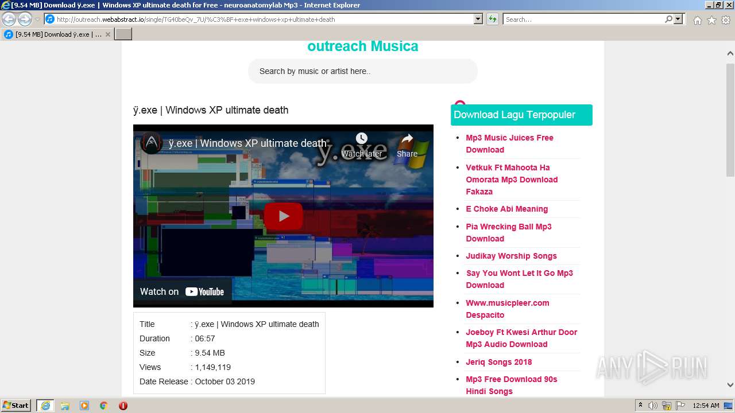Go back with the browser Back arrow
This screenshot has width=735, height=413.
click(9, 20)
